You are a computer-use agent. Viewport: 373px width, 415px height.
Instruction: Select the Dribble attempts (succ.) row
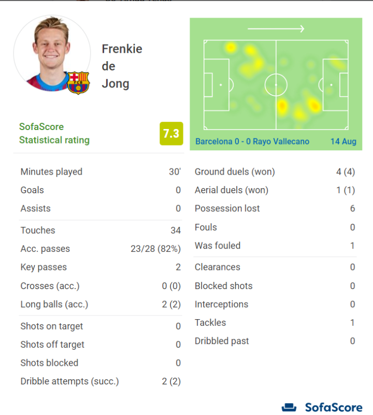tap(101, 381)
